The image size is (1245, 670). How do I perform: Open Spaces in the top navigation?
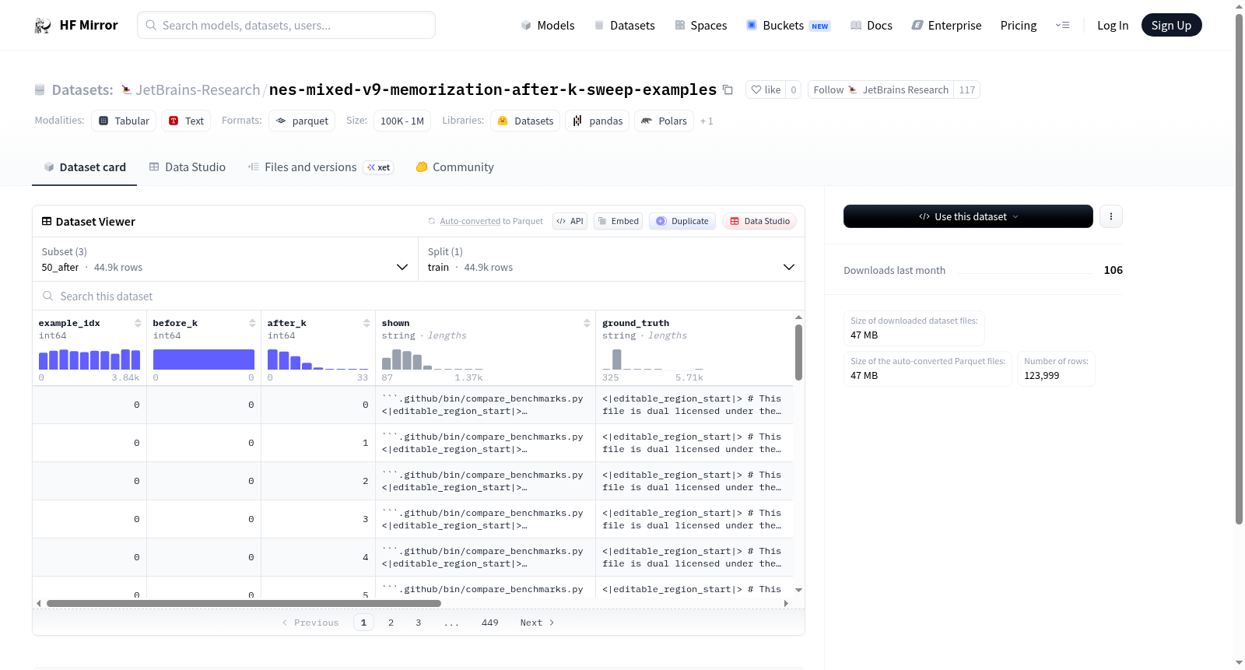(x=700, y=26)
